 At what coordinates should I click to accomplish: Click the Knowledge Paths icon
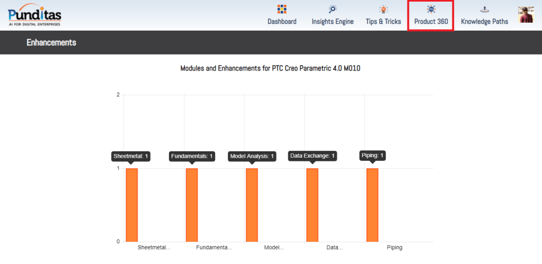[484, 9]
